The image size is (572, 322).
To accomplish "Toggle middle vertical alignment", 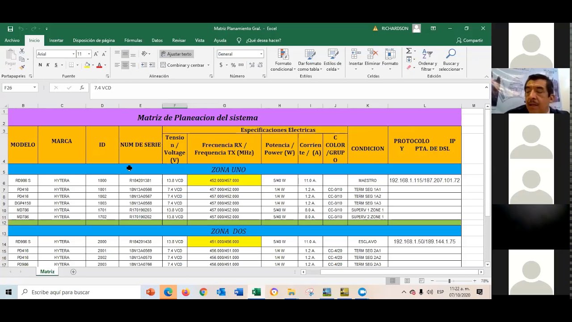I will (125, 54).
